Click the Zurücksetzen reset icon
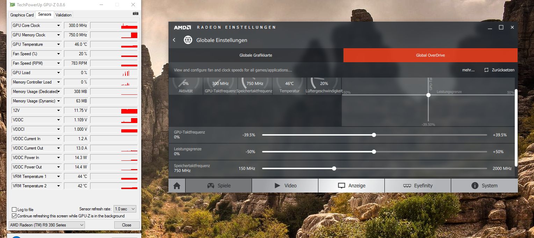This screenshot has height=238, width=534. (486, 70)
